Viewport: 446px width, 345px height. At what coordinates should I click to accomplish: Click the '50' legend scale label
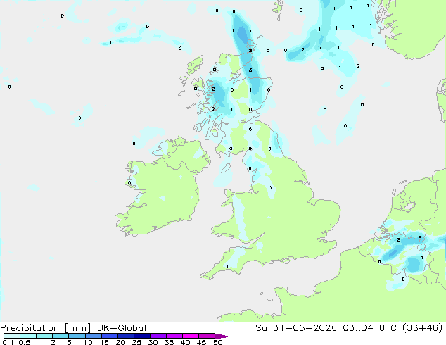click(x=217, y=342)
